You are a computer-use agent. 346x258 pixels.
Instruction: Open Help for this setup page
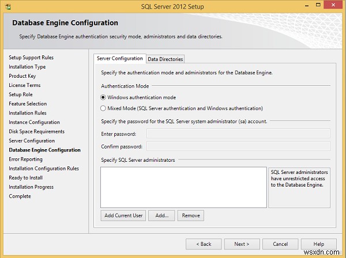click(x=319, y=244)
